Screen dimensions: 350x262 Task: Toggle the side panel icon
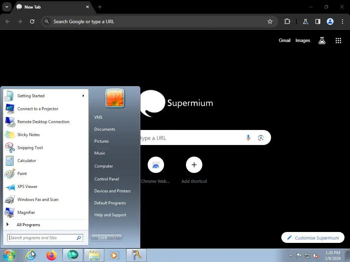[318, 21]
